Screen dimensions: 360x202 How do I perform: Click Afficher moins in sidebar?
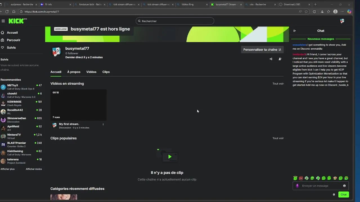(34, 169)
